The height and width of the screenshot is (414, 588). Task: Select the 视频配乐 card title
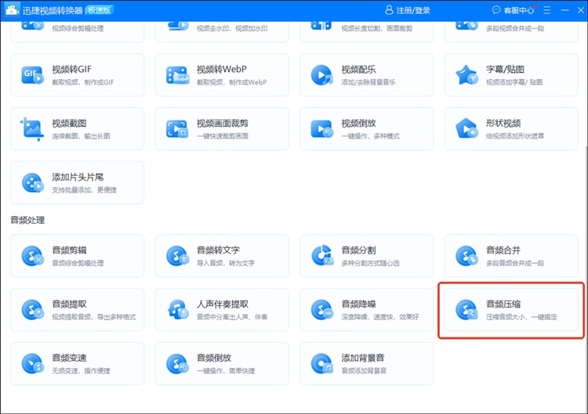pyautogui.click(x=358, y=69)
